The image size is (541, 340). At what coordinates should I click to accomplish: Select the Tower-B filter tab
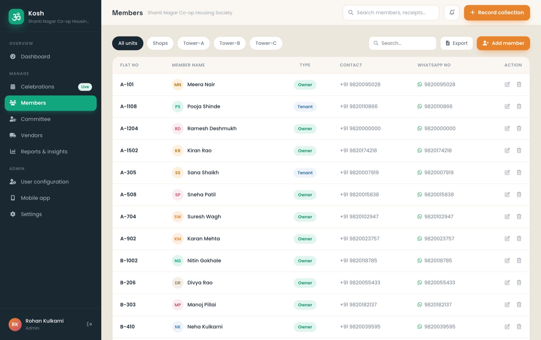[x=230, y=43]
